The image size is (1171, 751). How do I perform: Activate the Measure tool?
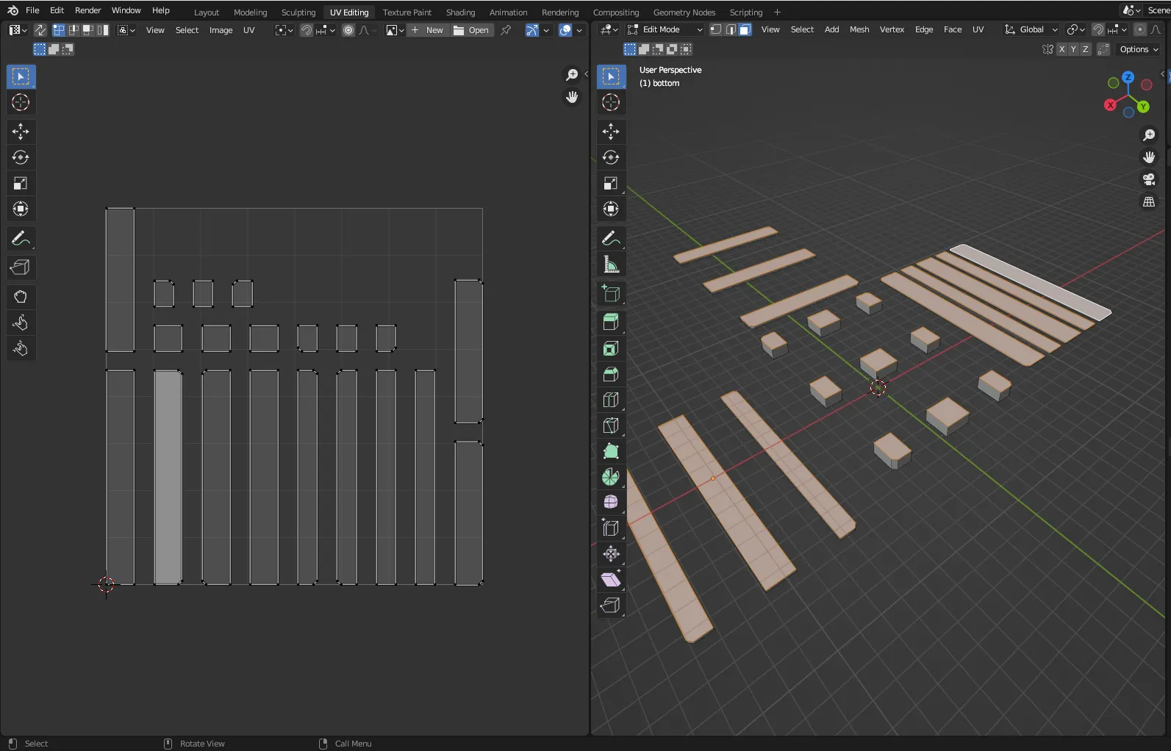(610, 265)
